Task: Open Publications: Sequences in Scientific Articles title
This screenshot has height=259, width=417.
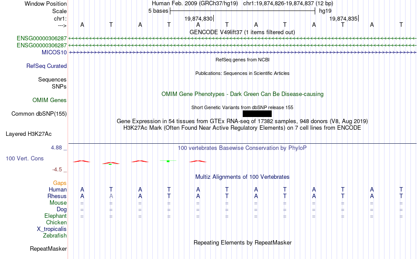Action: (x=242, y=73)
